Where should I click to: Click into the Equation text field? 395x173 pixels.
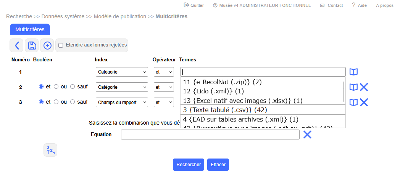point(210,135)
